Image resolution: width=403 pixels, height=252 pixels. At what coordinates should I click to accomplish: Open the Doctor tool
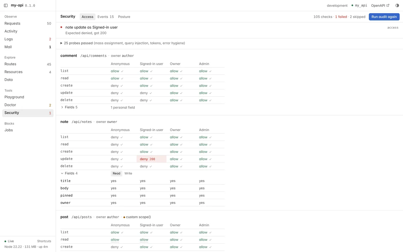[x=28, y=105]
